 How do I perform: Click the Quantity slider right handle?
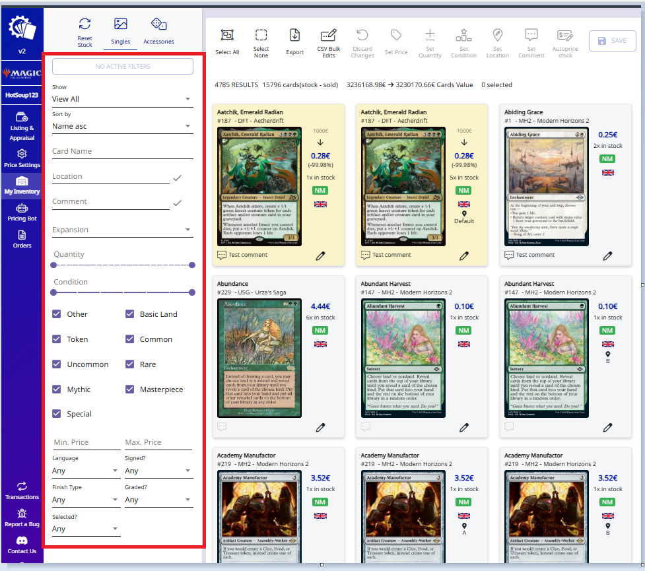[x=191, y=265]
